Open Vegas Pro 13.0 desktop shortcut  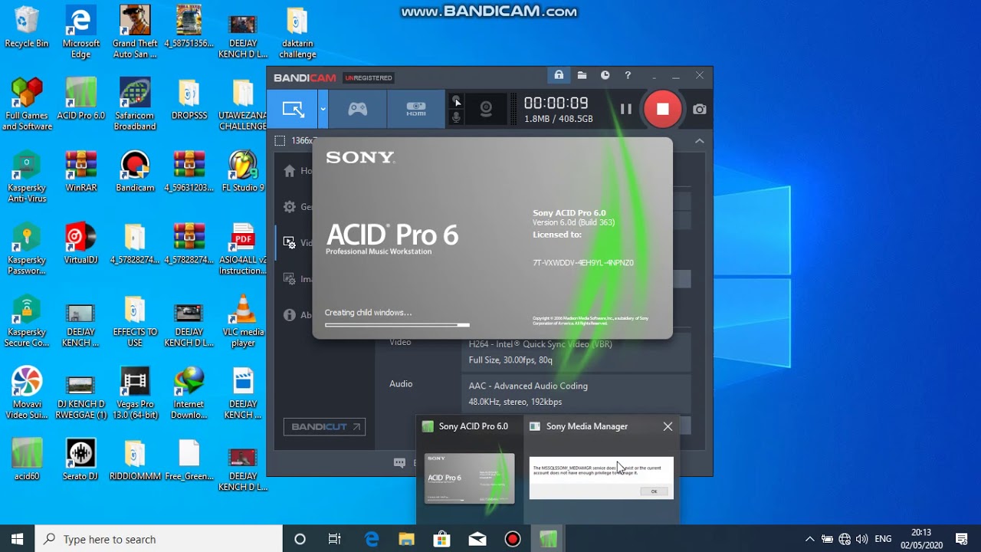point(135,393)
